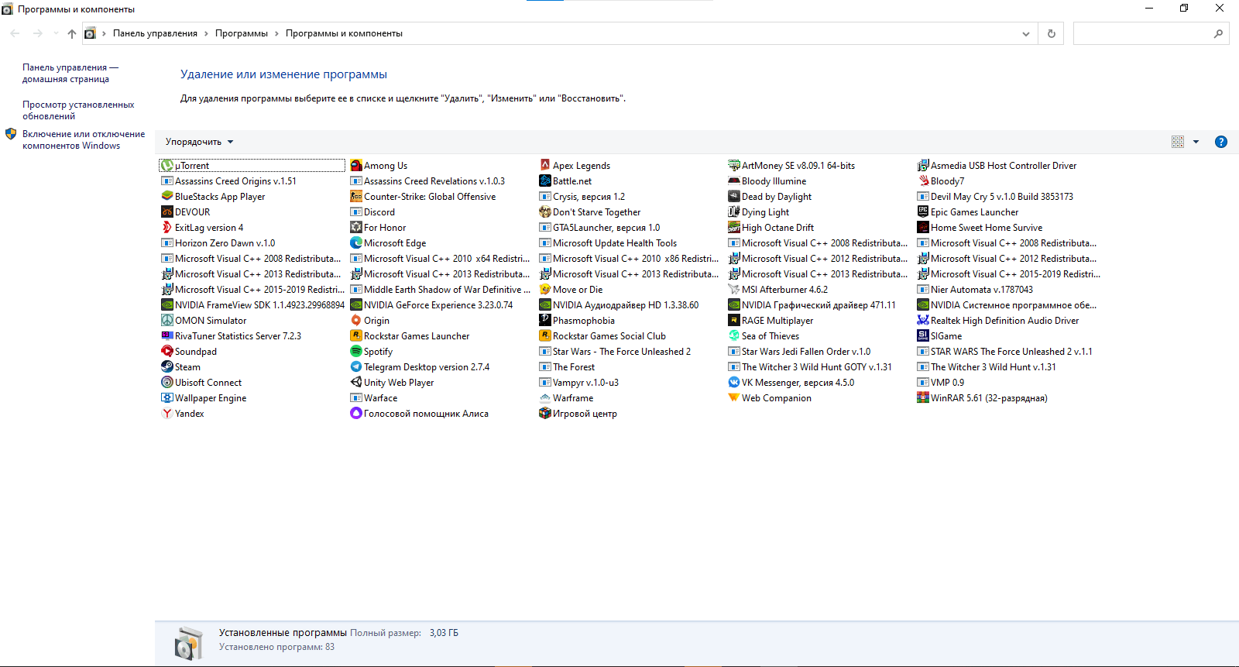Click the change view icon button
The width and height of the screenshot is (1239, 667).
(x=1178, y=142)
